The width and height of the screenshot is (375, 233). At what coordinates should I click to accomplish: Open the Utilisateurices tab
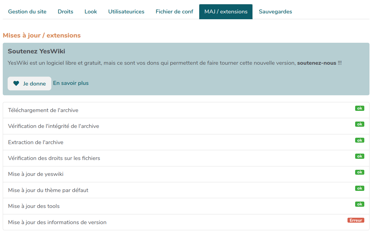coord(126,12)
